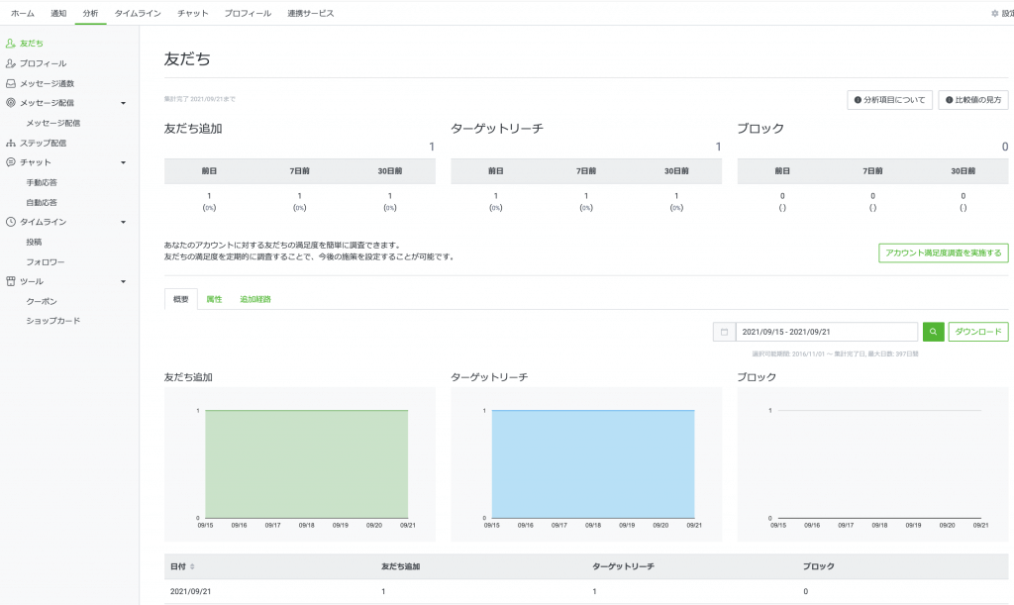Switch to the 概要 tab
The width and height of the screenshot is (1014, 605).
[181, 299]
